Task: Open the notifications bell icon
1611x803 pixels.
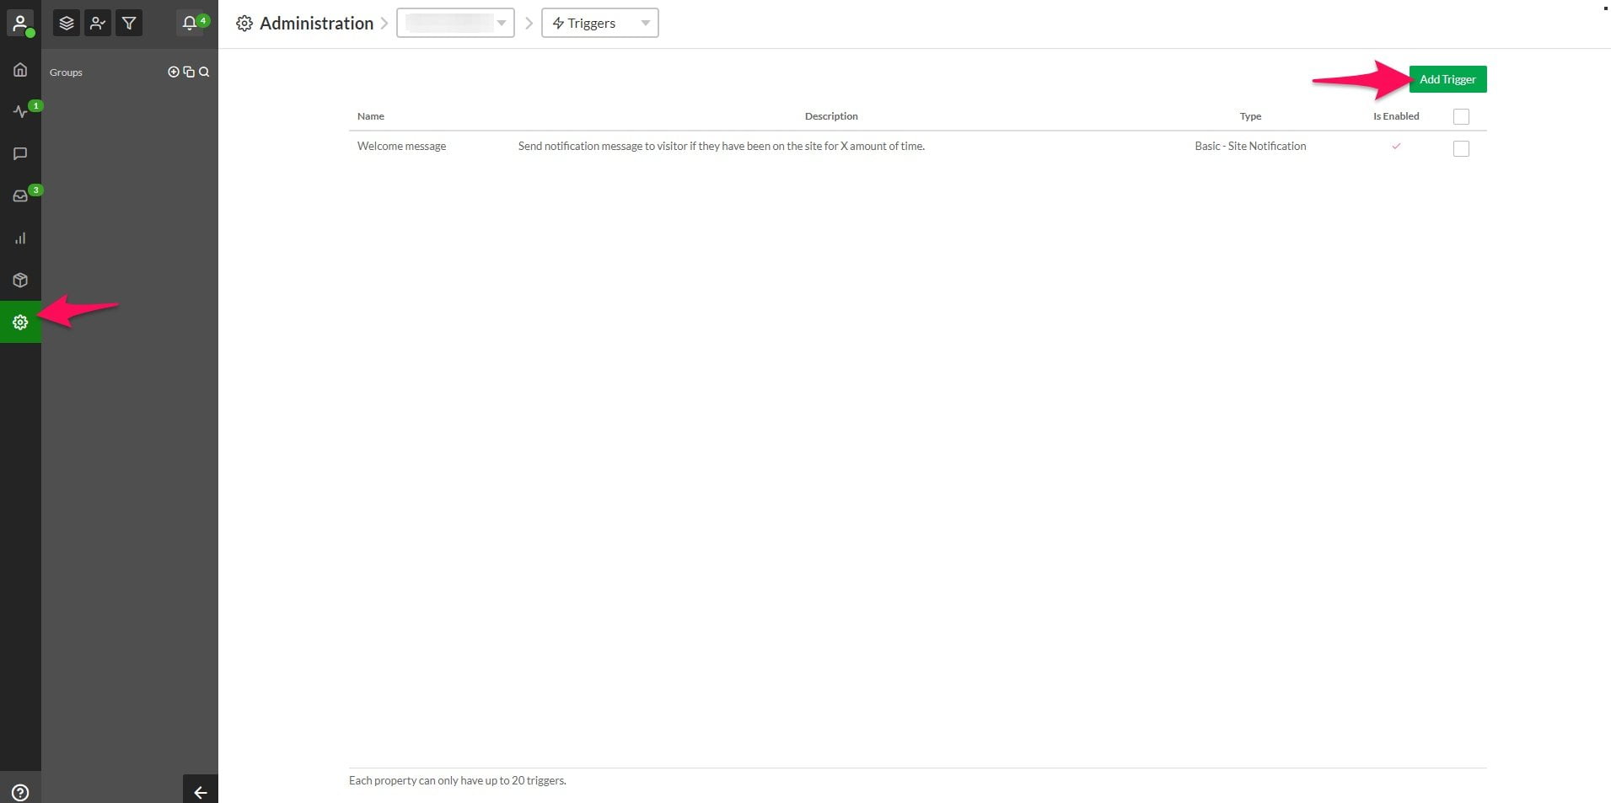Action: pyautogui.click(x=190, y=23)
